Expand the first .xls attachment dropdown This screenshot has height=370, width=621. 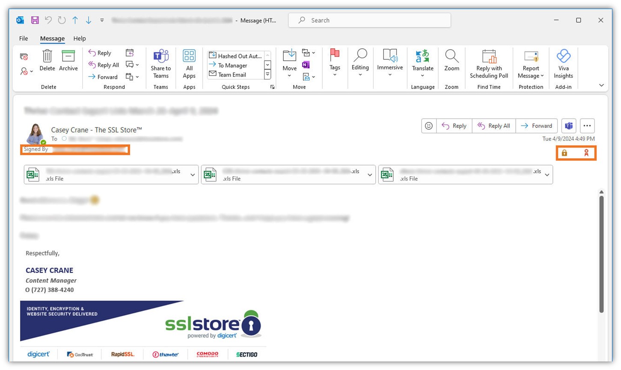pos(192,175)
